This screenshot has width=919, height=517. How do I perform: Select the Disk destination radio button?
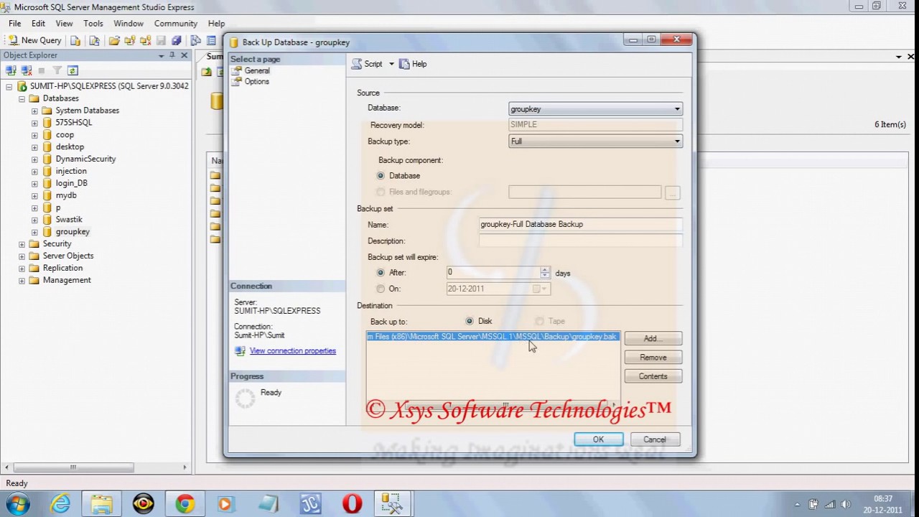(470, 321)
